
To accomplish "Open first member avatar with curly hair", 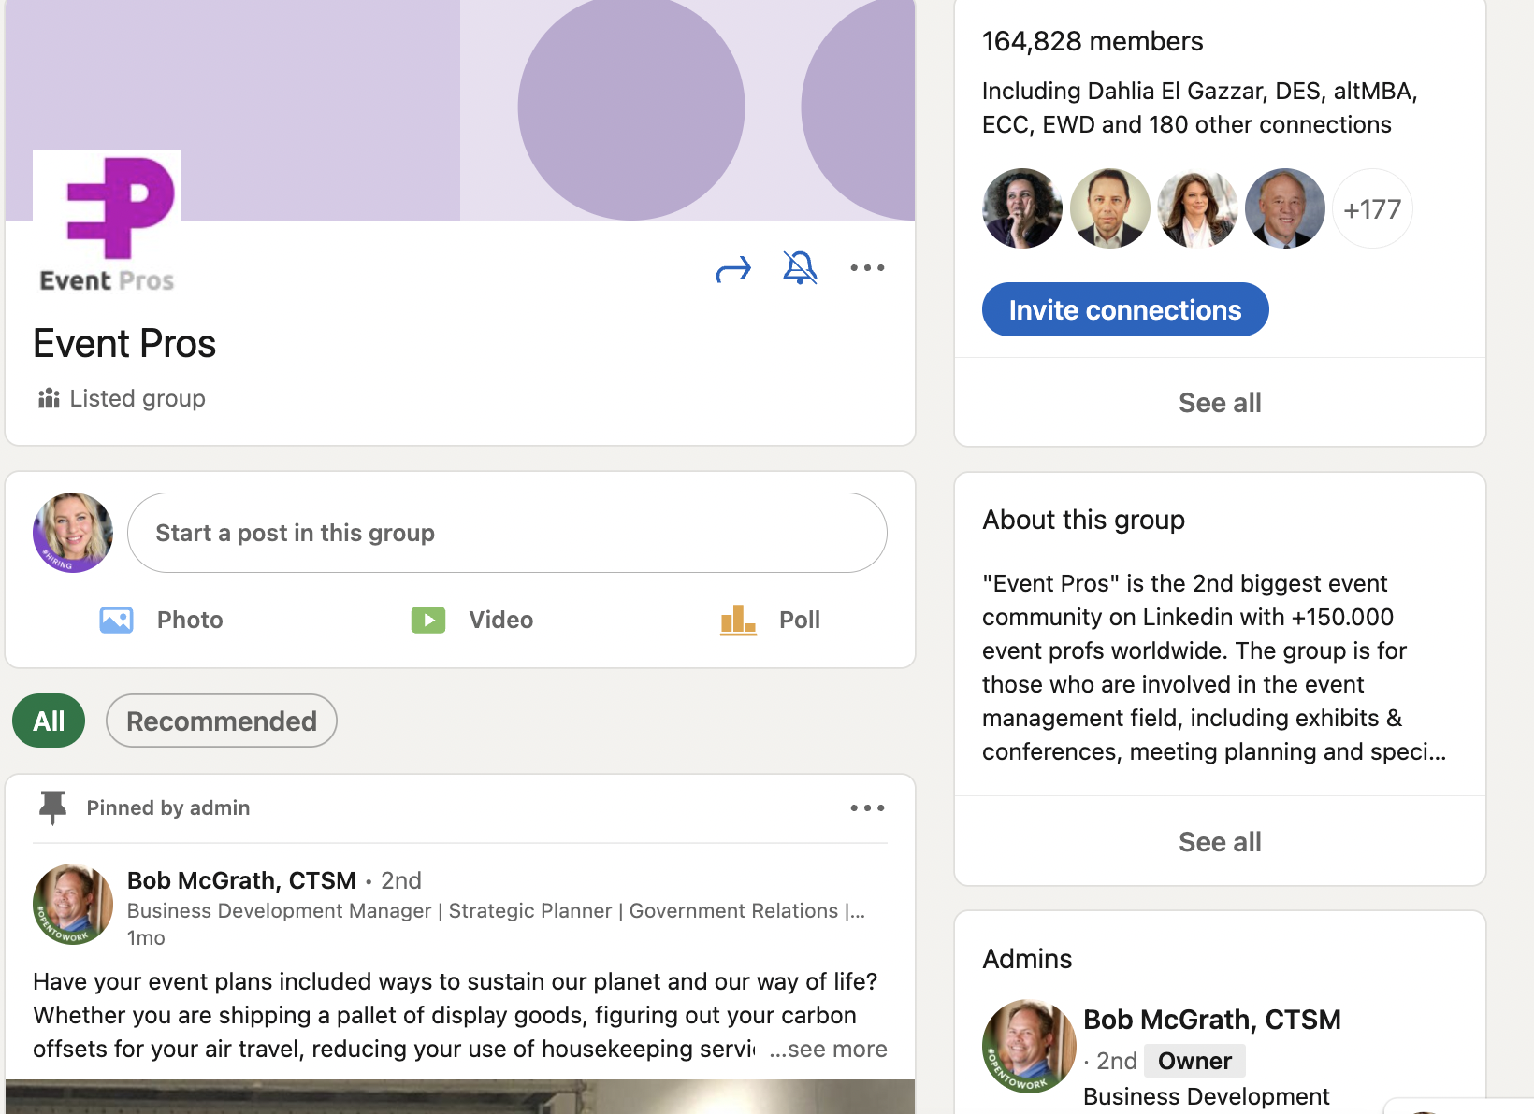I will click(1022, 208).
